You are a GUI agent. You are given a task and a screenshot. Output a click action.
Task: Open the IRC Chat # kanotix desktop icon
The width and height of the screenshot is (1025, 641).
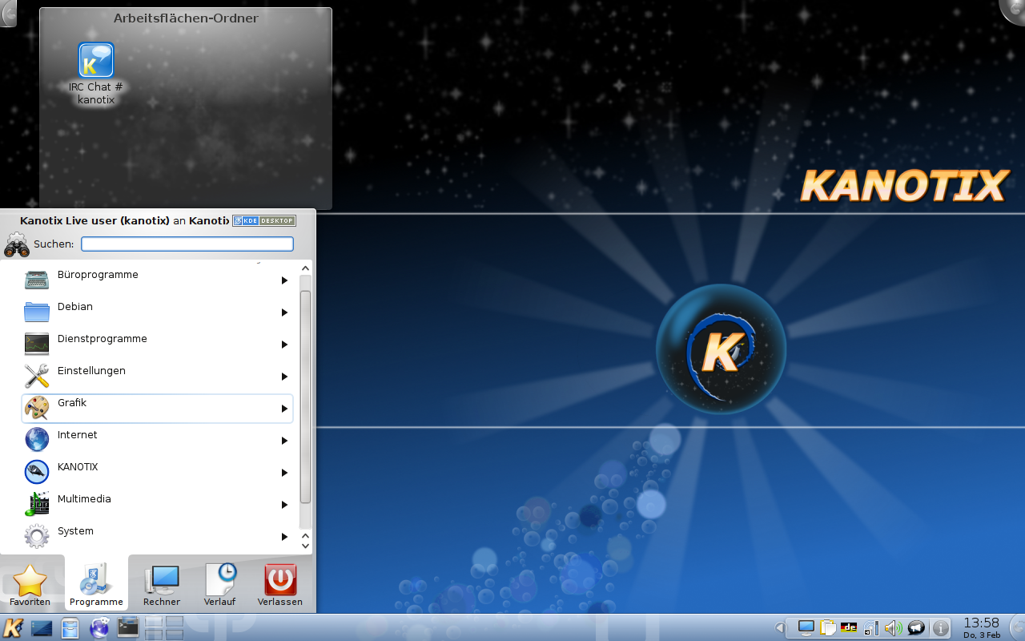[96, 62]
